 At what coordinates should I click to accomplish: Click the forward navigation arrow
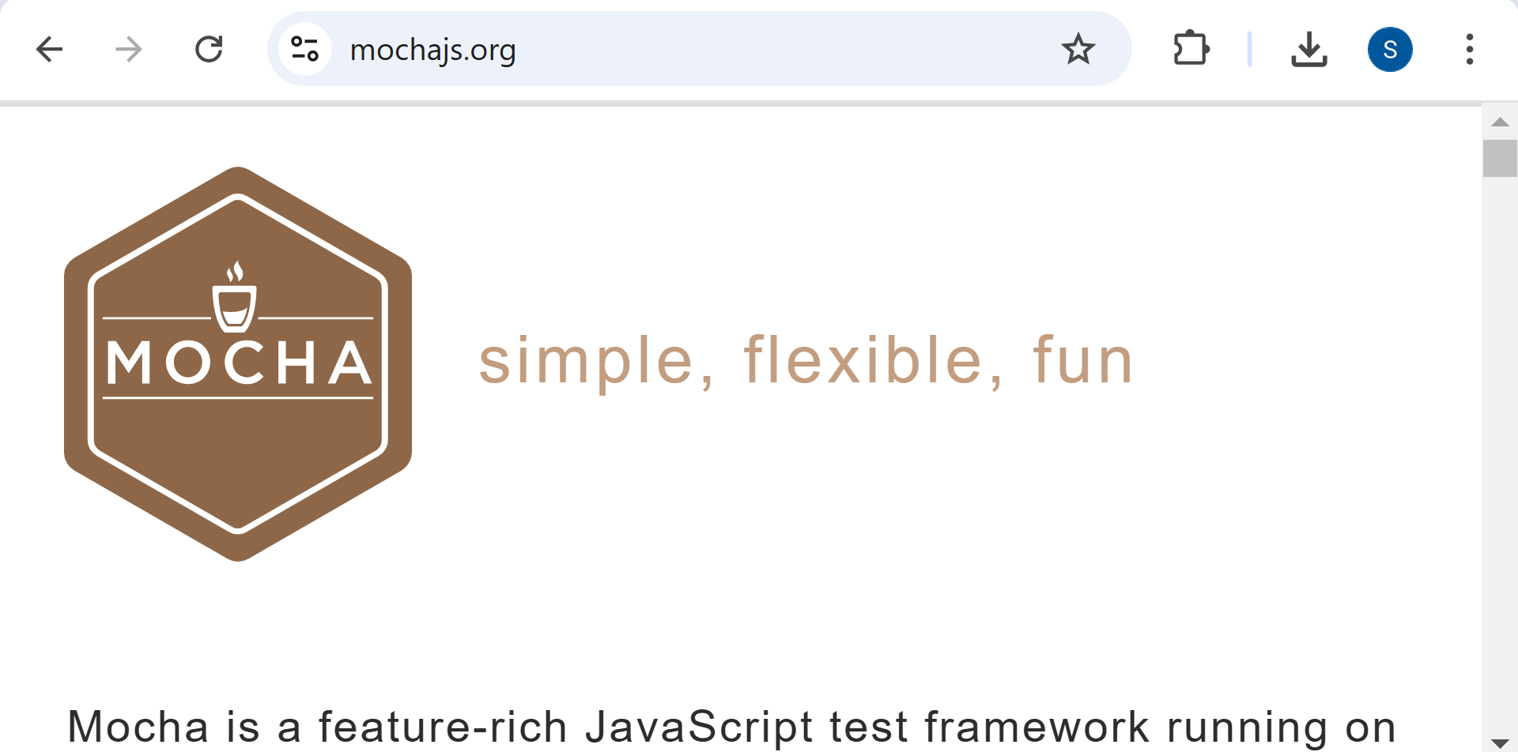coord(128,49)
